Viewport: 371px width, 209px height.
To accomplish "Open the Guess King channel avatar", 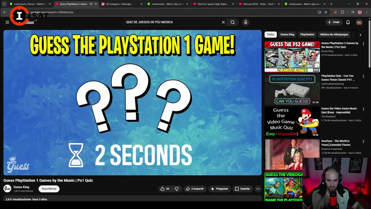I will (x=7, y=189).
